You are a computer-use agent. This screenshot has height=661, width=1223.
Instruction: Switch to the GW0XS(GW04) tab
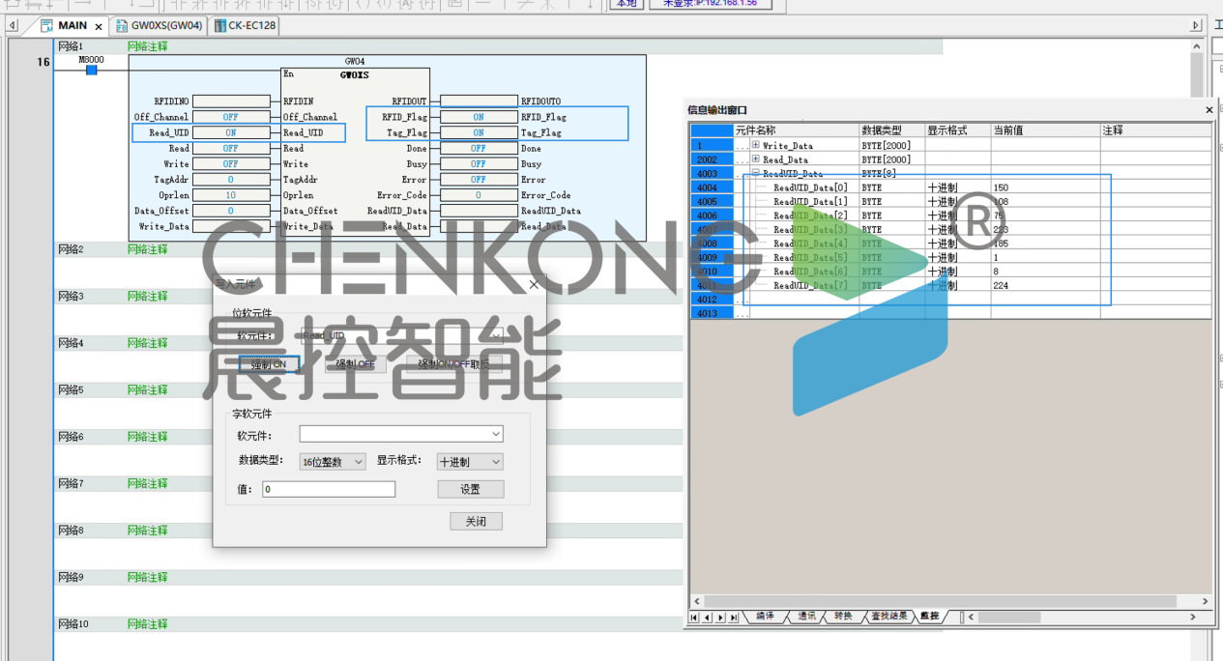[x=160, y=26]
